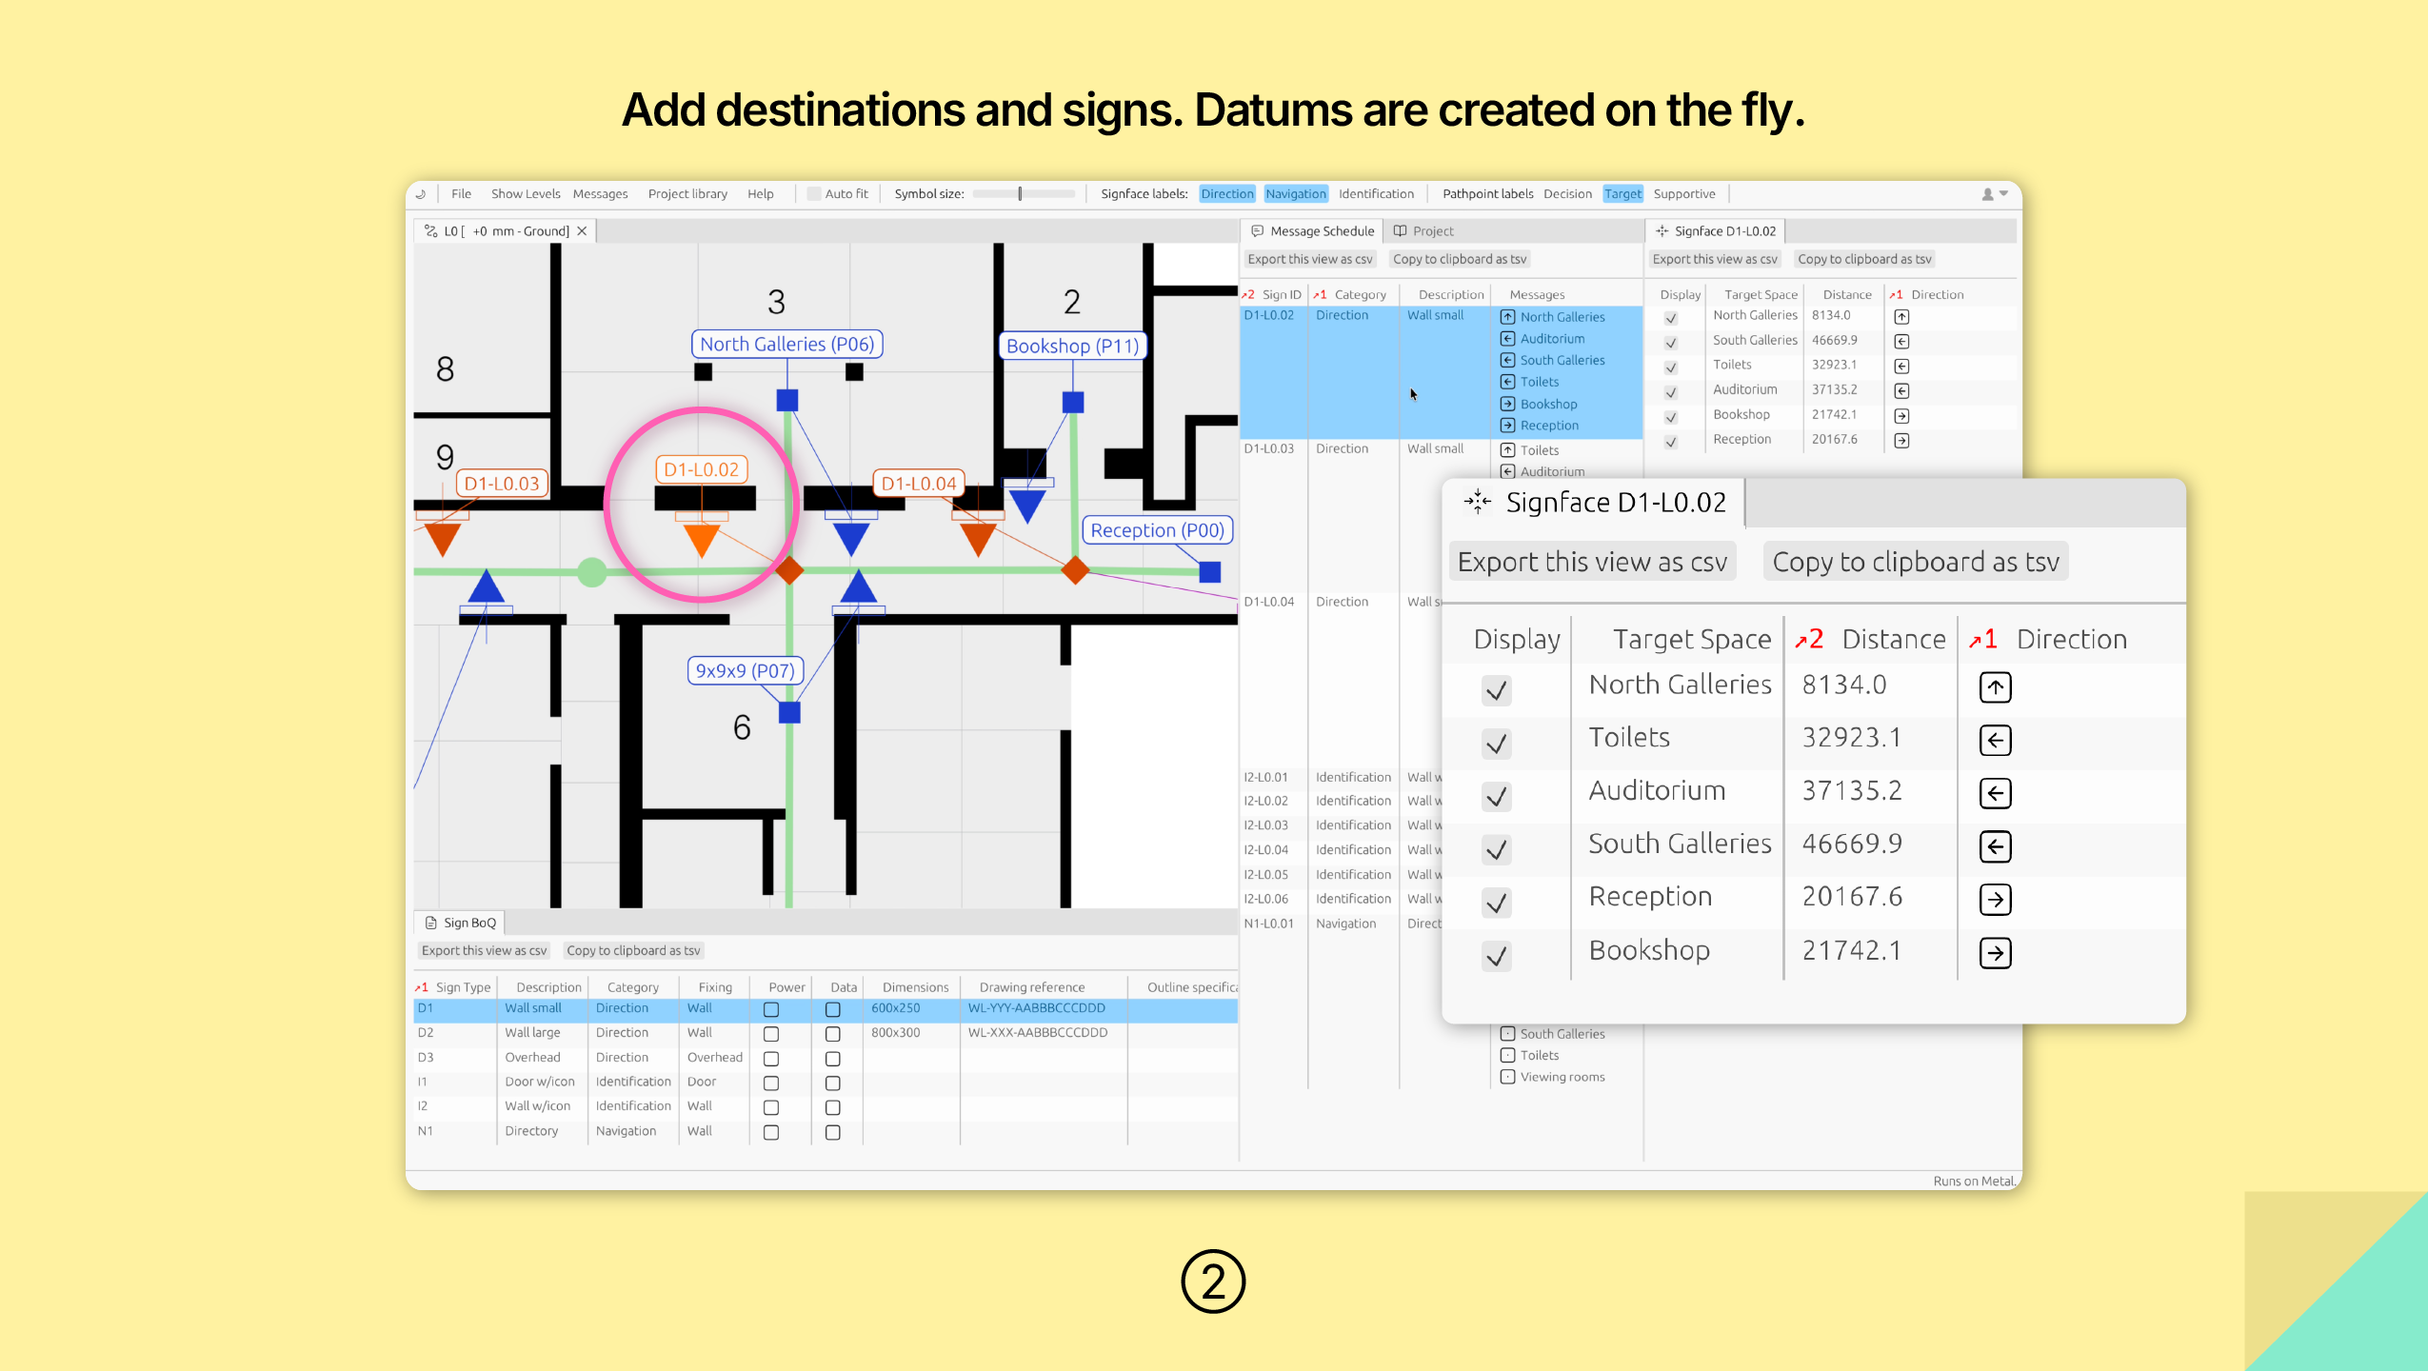The height and width of the screenshot is (1371, 2428).
Task: Click the right-arrow direction icon for Reception
Action: coord(1995,899)
